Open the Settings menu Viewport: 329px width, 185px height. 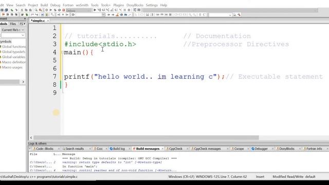(152, 5)
